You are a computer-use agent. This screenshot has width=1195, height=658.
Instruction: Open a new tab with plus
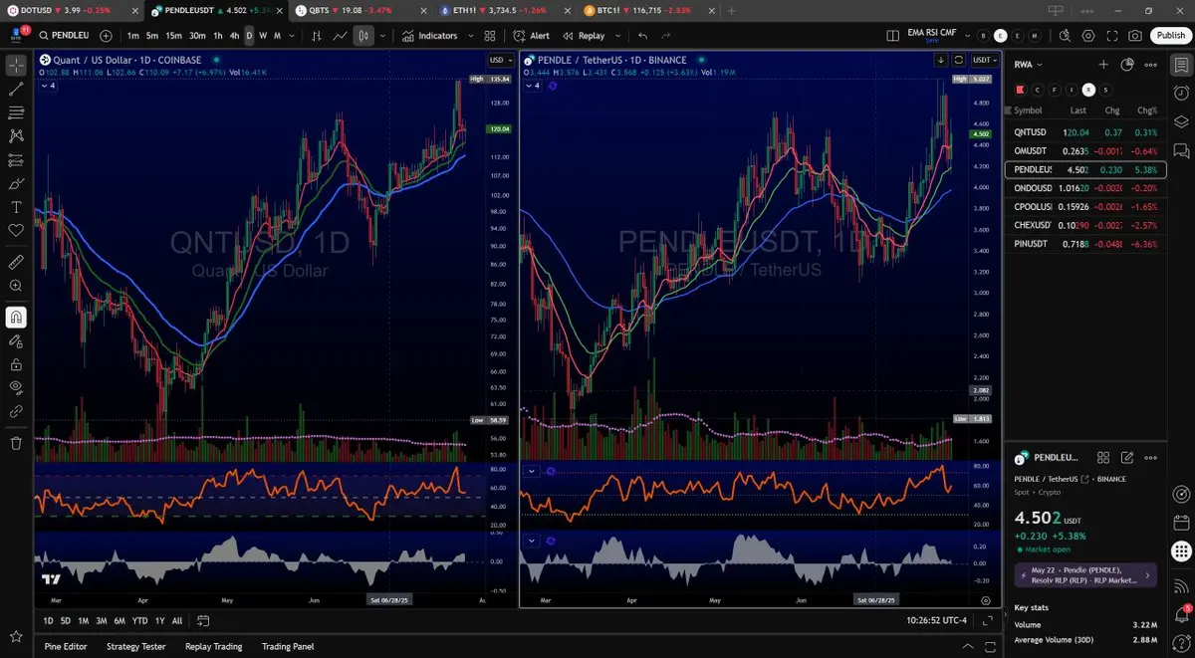pos(732,10)
